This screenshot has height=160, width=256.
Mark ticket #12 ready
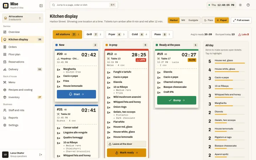[x=127, y=153]
